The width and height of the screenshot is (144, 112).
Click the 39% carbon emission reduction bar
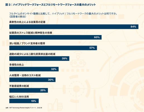pyautogui.click(x=39, y=59)
